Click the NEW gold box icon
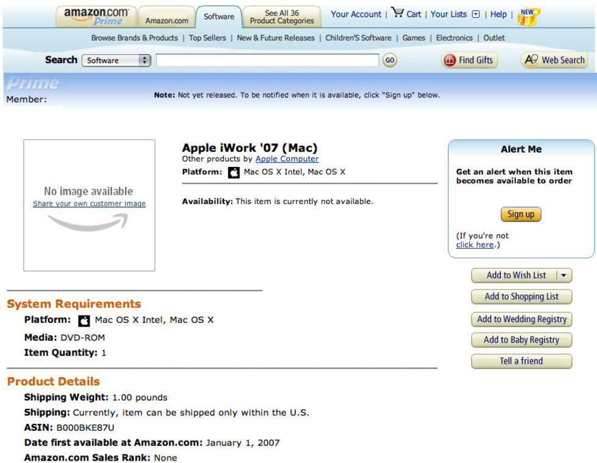The width and height of the screenshot is (597, 463). [528, 16]
